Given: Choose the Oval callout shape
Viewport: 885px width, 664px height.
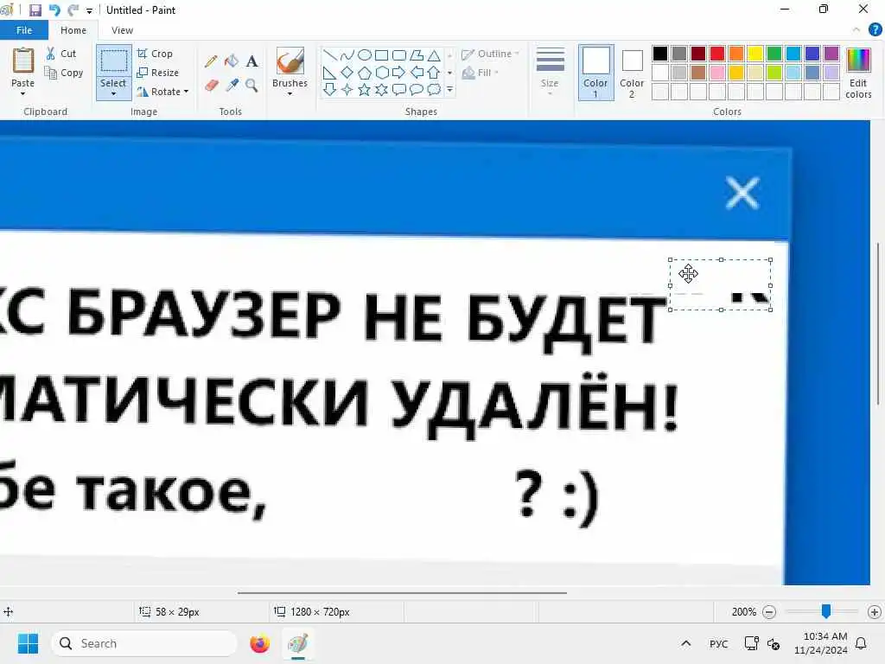Looking at the screenshot, I should (417, 89).
